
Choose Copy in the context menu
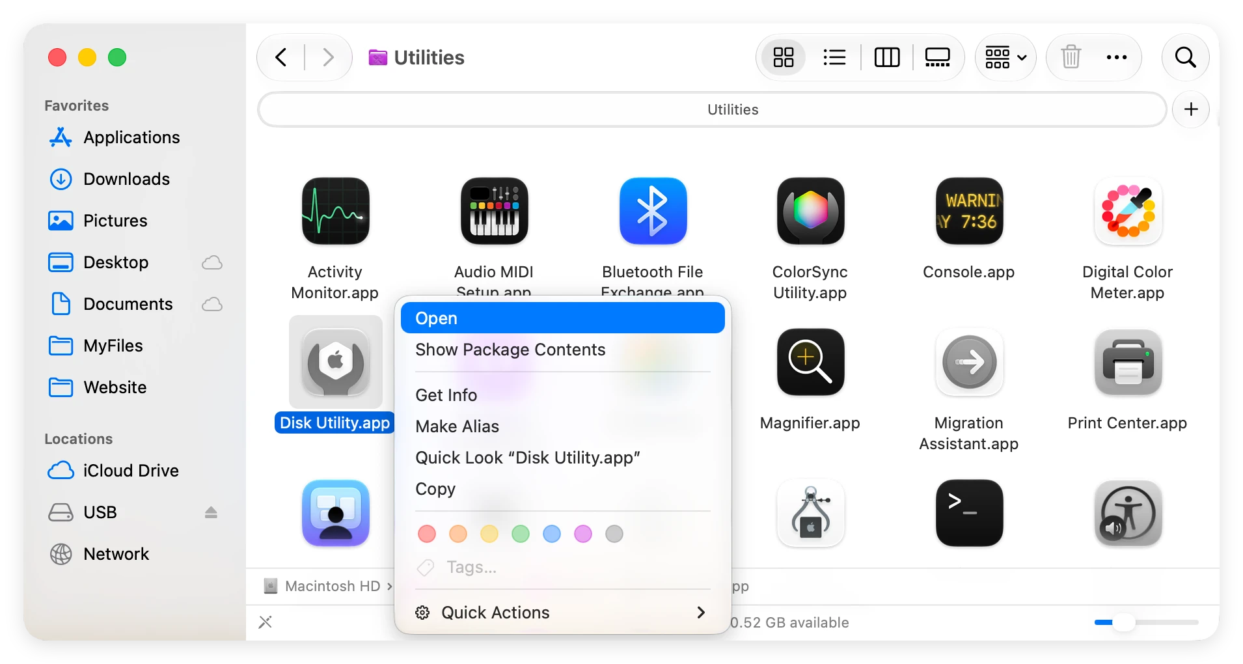pos(562,489)
